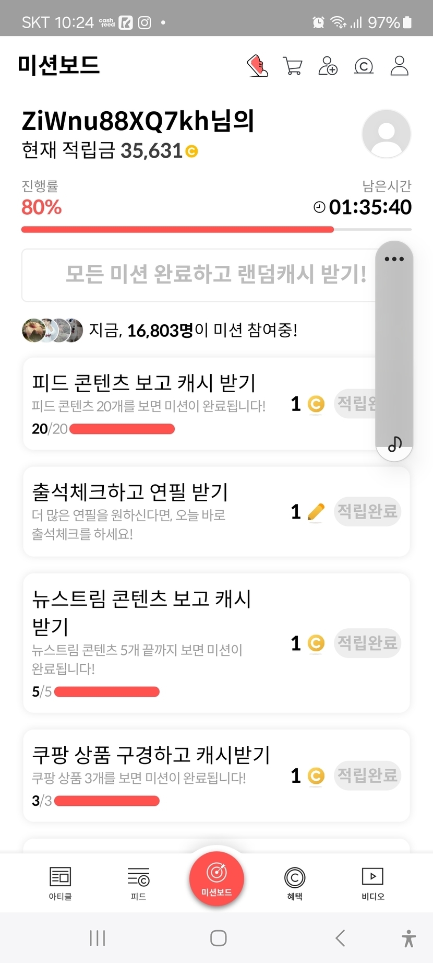Tap the overall mission progress bar
Viewport: 433px width, 963px height.
pos(216,229)
